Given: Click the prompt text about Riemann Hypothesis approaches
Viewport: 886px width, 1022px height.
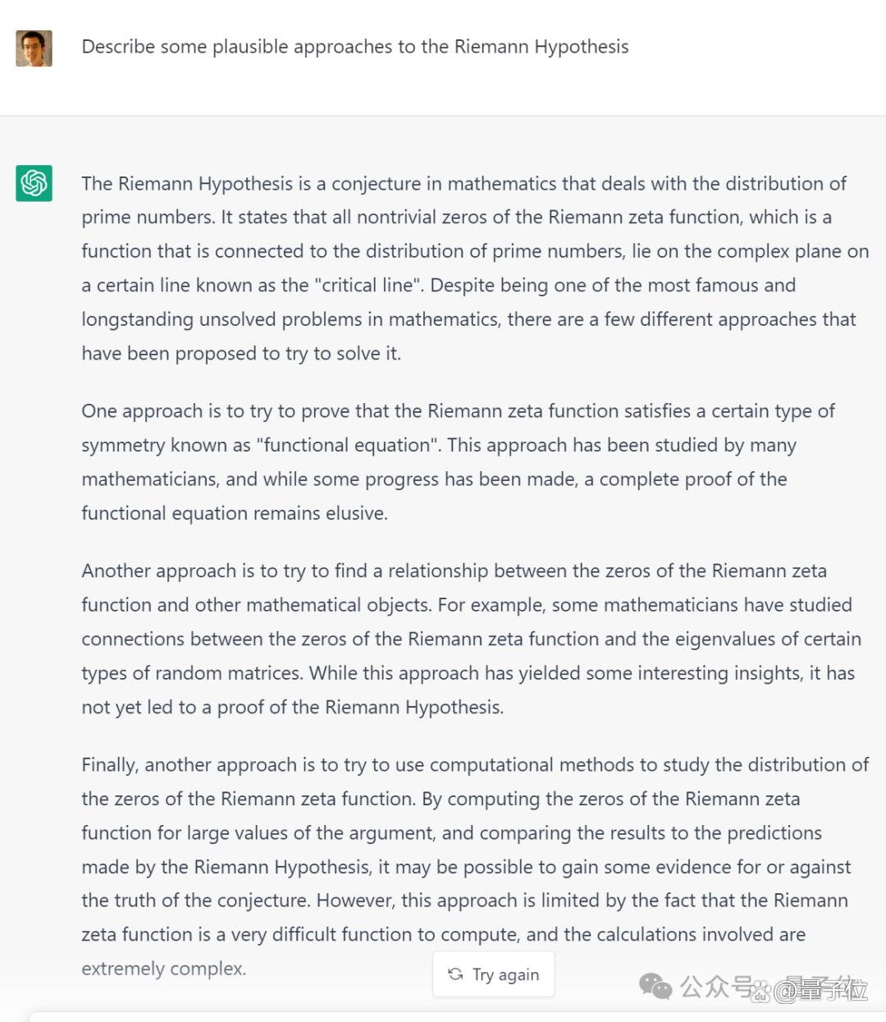Looking at the screenshot, I should [x=355, y=47].
